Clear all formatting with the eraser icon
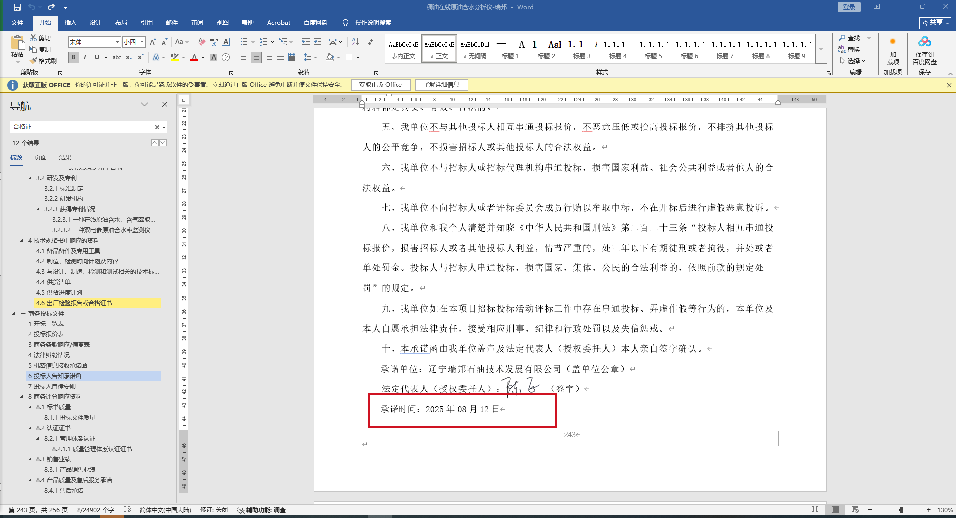Image resolution: width=956 pixels, height=518 pixels. click(x=202, y=42)
